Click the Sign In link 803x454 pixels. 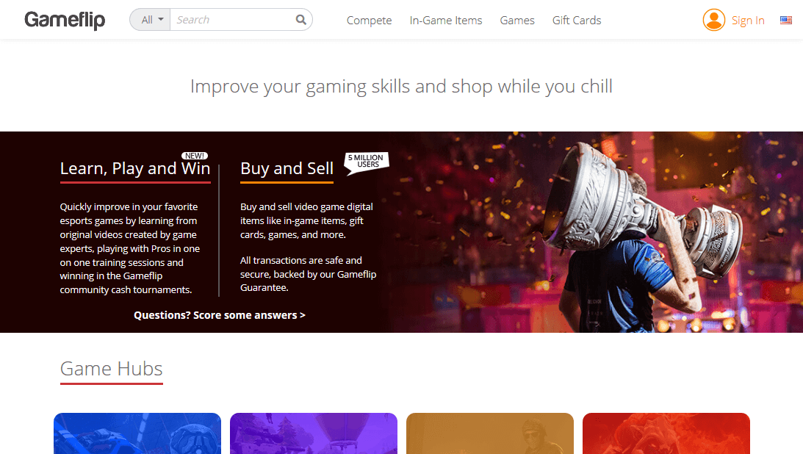748,21
